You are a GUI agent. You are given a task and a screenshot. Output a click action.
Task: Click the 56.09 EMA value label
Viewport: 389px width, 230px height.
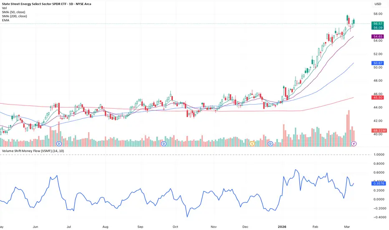point(378,28)
